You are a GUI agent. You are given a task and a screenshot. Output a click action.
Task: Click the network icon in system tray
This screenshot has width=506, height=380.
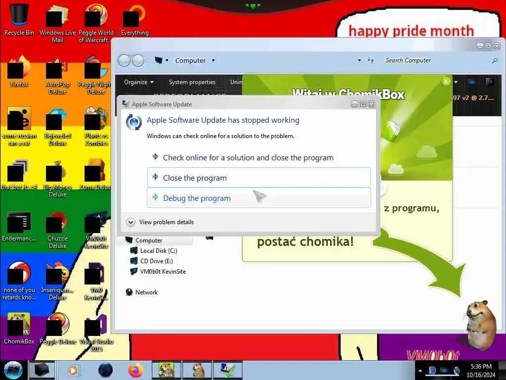coord(444,371)
